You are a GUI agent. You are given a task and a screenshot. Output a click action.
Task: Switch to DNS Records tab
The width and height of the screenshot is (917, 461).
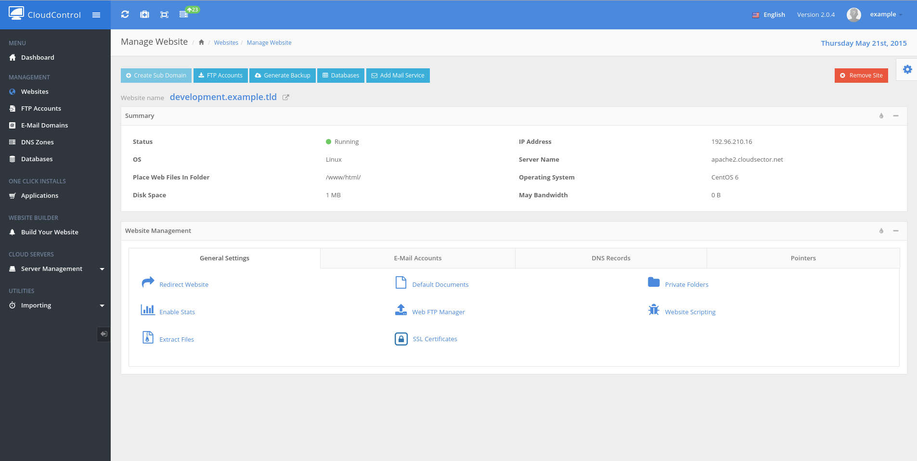click(611, 258)
